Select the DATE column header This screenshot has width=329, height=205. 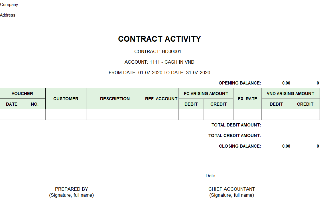12,104
